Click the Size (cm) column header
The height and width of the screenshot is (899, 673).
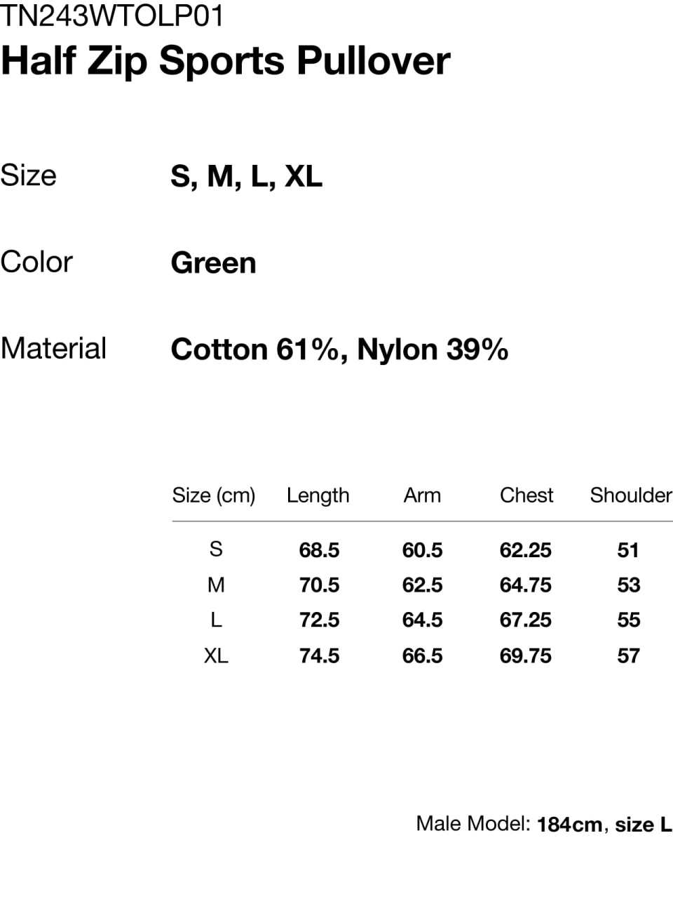214,495
